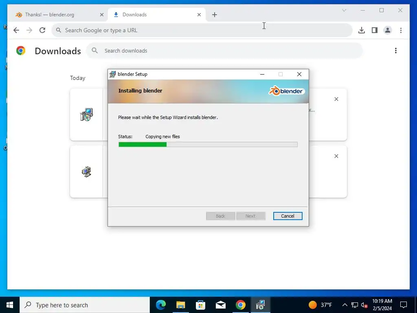Open Windows notification center
Image resolution: width=417 pixels, height=313 pixels.
click(404, 305)
